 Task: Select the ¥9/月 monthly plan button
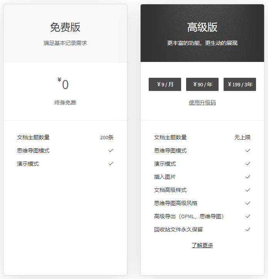(165, 84)
